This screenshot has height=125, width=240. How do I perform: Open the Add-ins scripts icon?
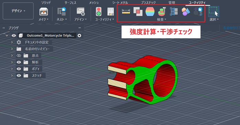click(81, 11)
